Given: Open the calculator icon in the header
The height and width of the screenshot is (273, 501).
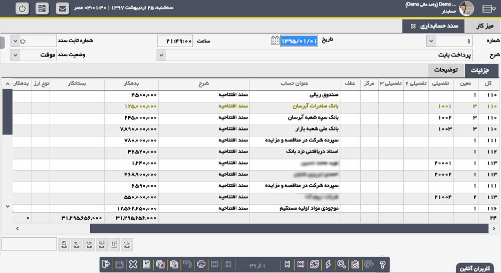Looking at the screenshot, I should pyautogui.click(x=42, y=9).
